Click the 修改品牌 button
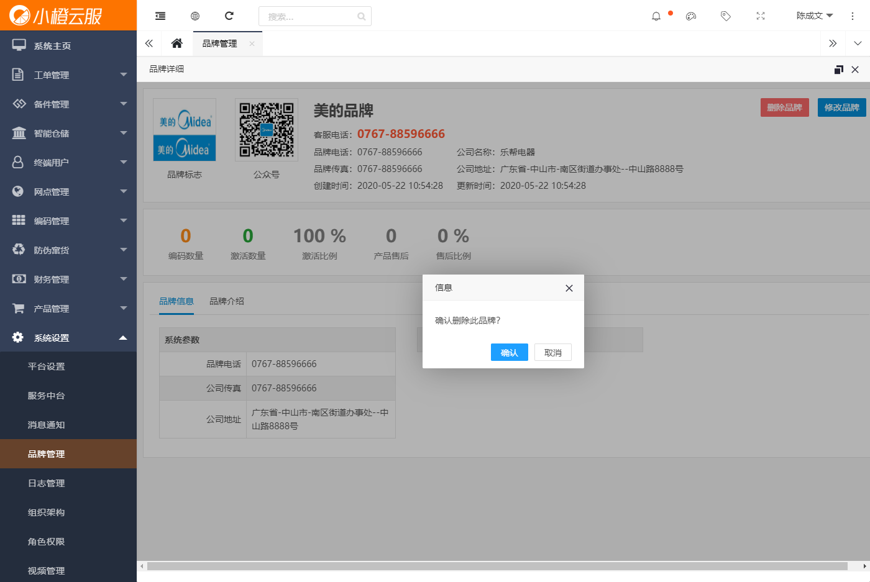Screen dimensions: 870x582 [842, 107]
